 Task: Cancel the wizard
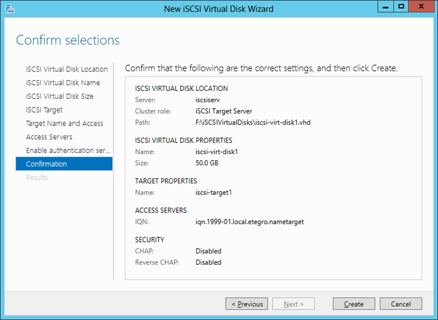(401, 304)
